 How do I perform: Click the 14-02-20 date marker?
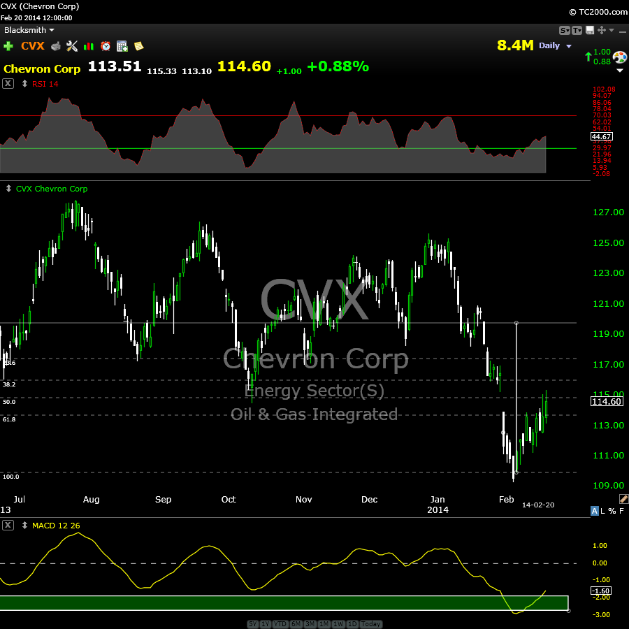coord(538,505)
